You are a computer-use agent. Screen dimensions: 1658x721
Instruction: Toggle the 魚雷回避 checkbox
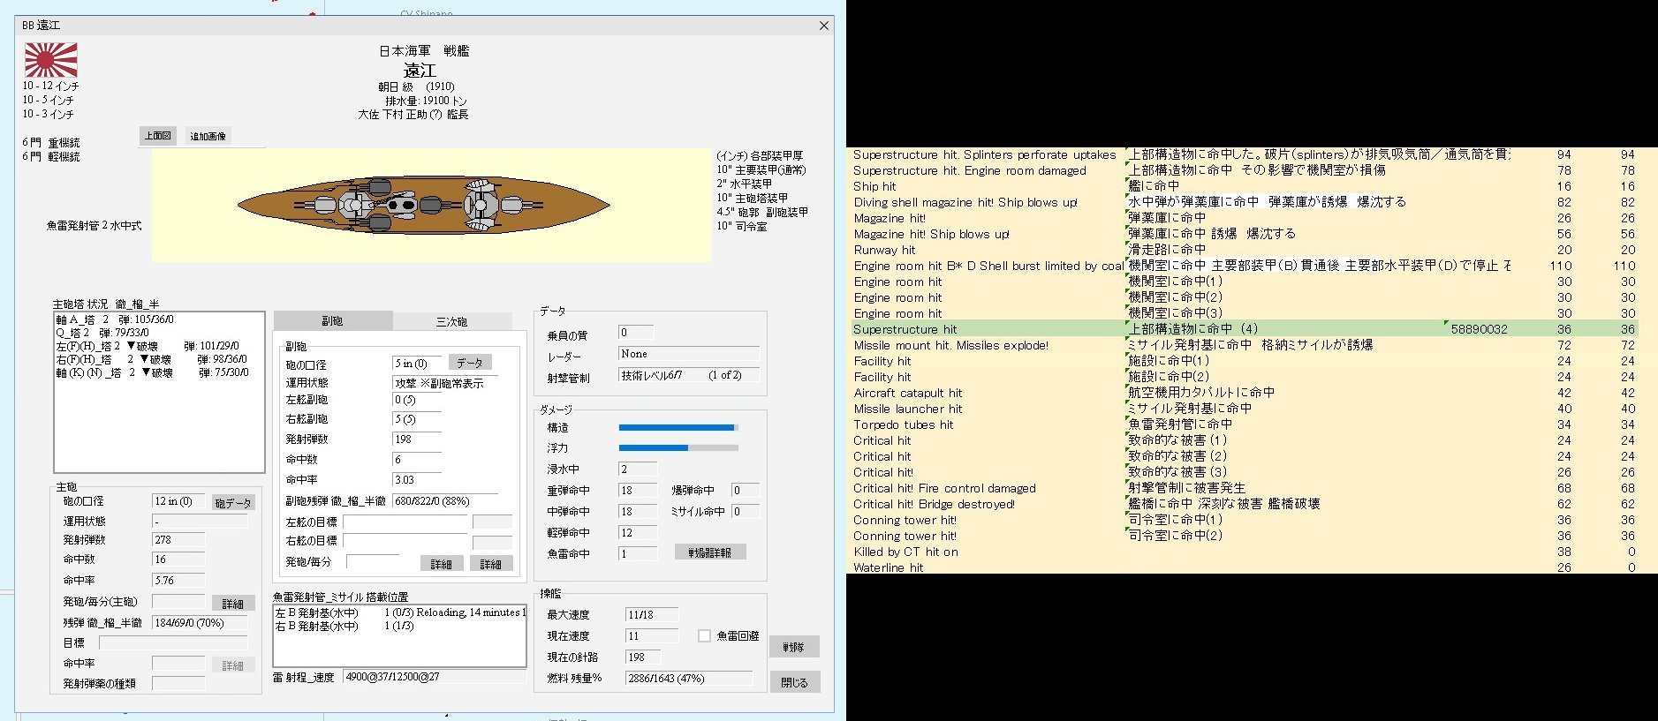tap(704, 635)
